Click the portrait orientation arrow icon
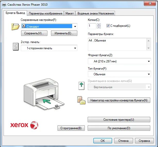 pyautogui.click(x=81, y=86)
